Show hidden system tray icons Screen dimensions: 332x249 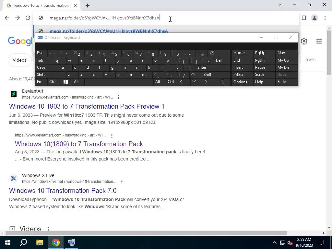pos(274,243)
